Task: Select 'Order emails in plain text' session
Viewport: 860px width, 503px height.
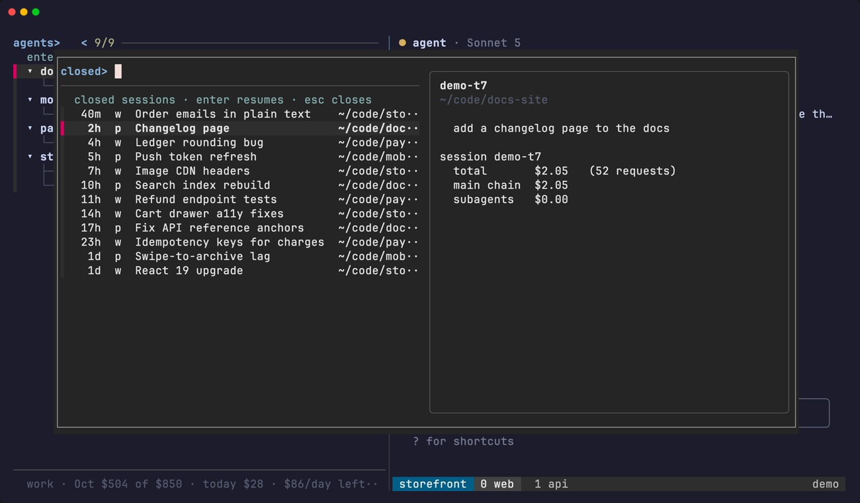Action: (x=239, y=114)
